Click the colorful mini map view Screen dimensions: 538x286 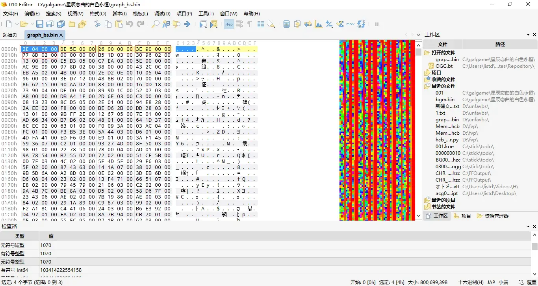[x=377, y=130]
